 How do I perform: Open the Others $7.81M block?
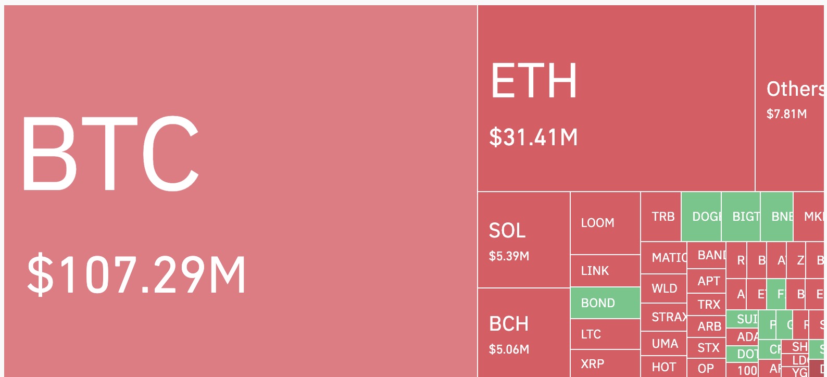pos(790,98)
